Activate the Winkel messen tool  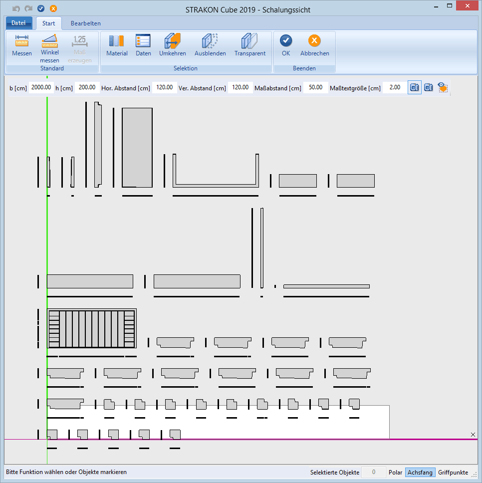coord(49,48)
